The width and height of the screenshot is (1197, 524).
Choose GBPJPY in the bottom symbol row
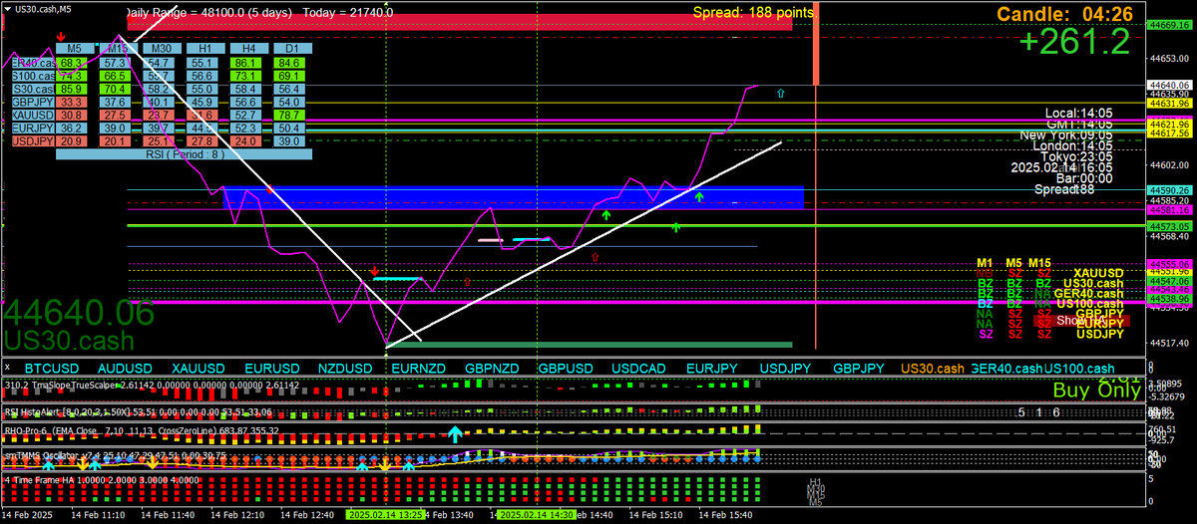click(859, 369)
